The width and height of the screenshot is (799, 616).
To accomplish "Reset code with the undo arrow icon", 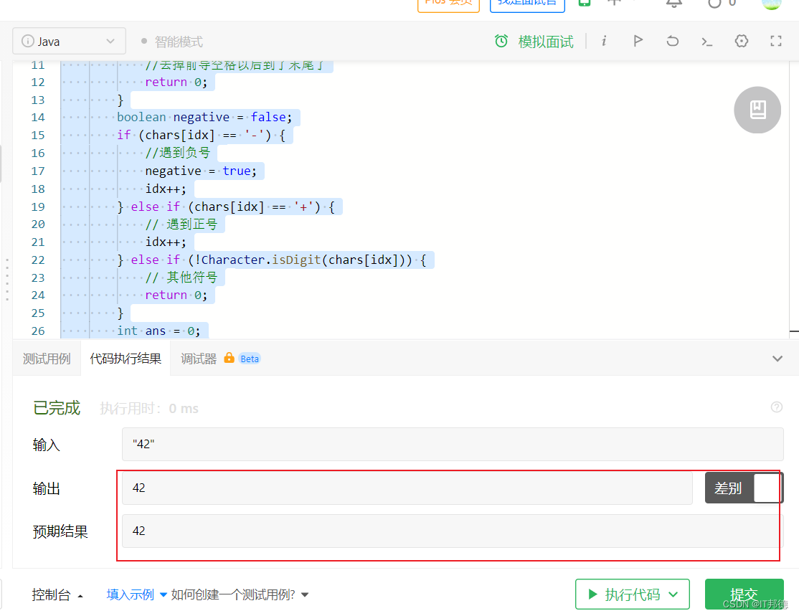I will coord(673,41).
